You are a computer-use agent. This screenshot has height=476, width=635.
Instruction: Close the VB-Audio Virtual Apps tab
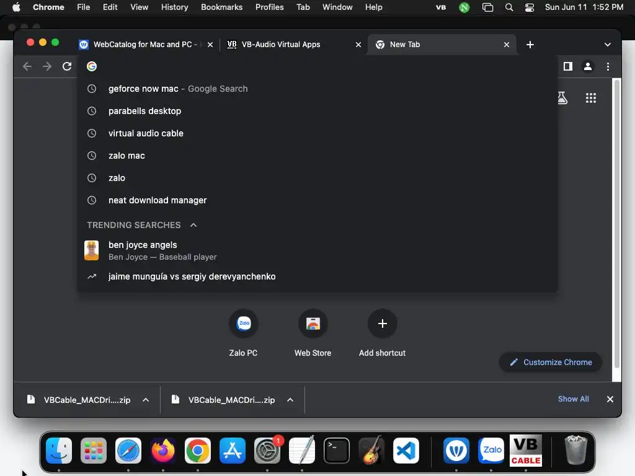(358, 45)
